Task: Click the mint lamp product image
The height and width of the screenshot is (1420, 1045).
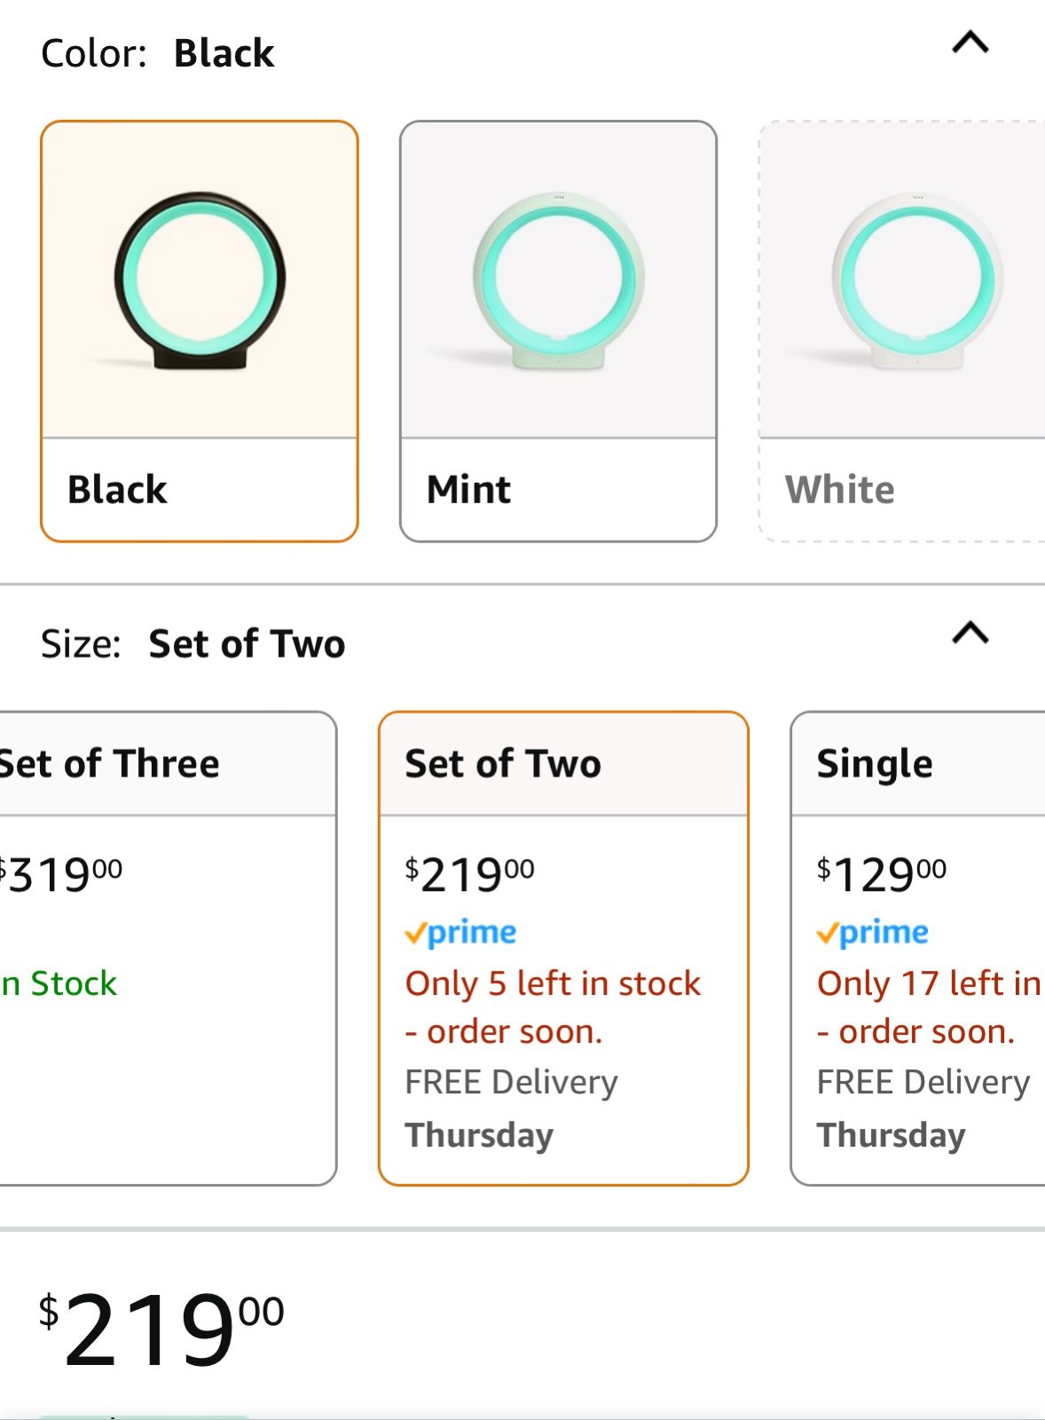Action: tap(559, 280)
